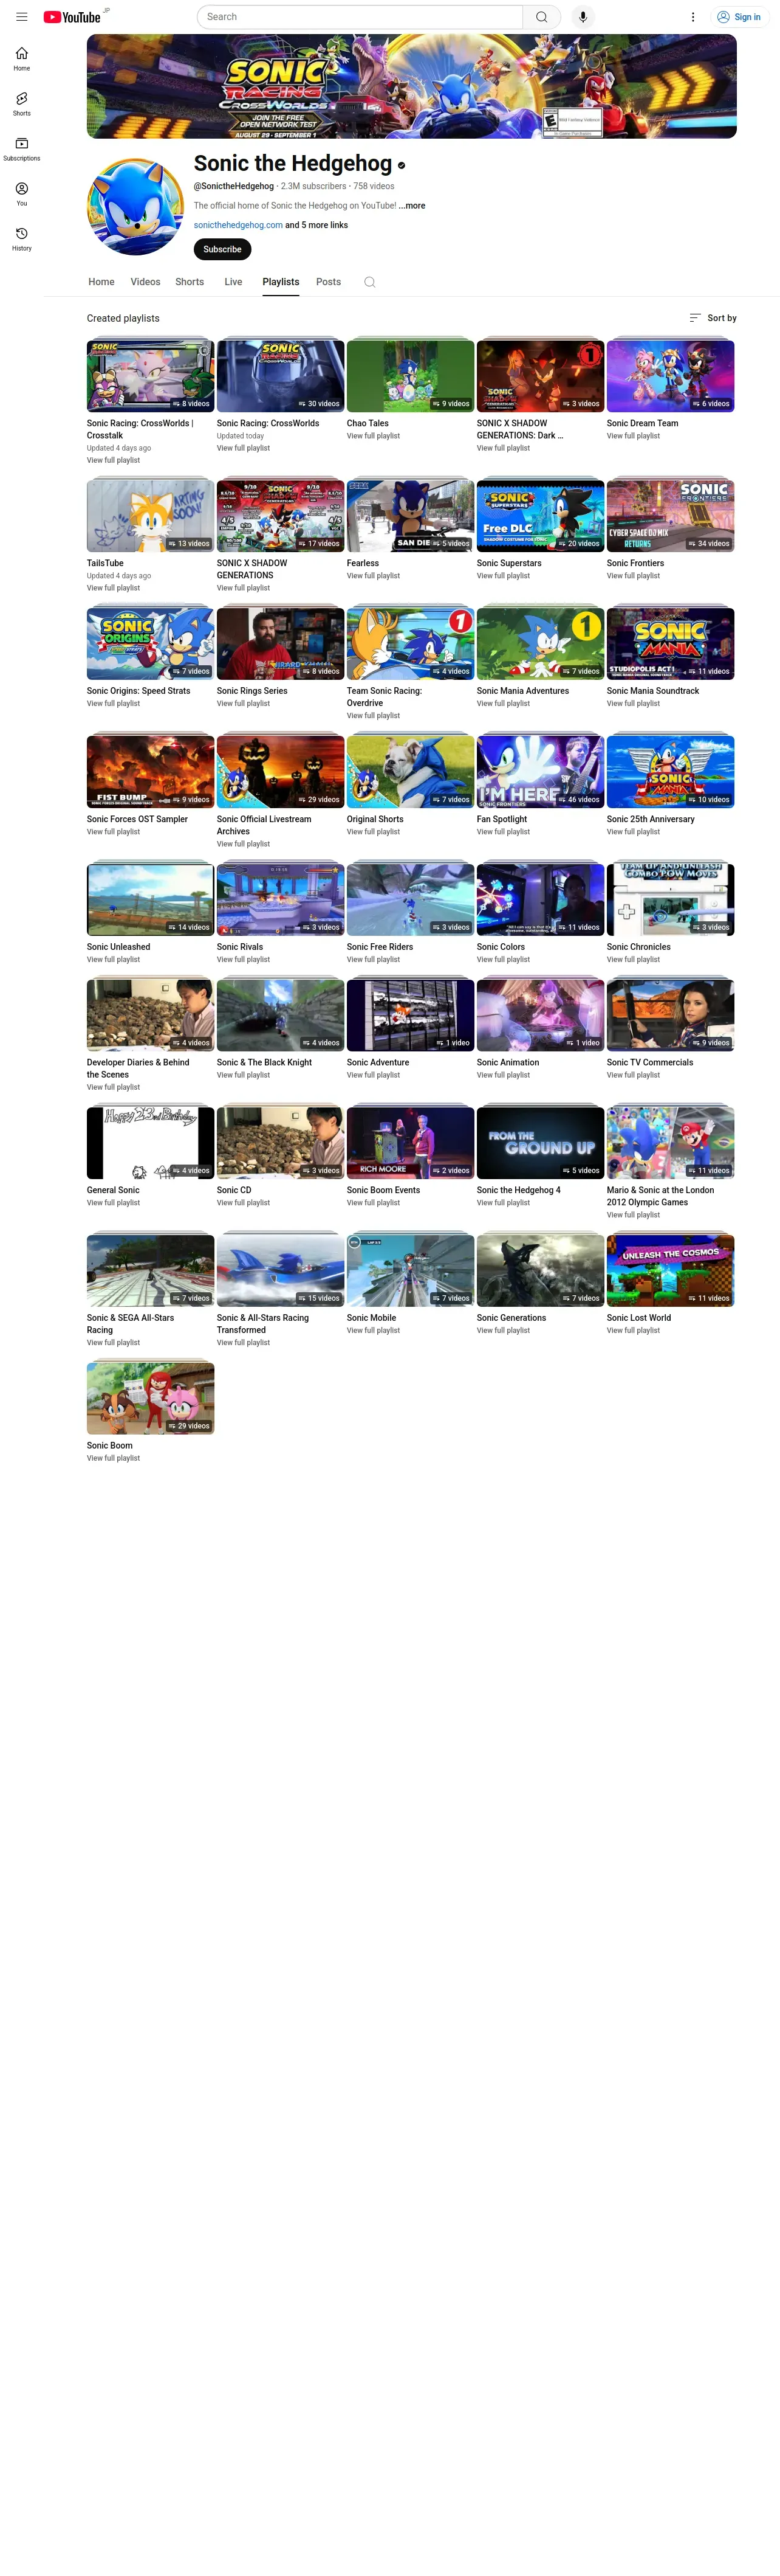This screenshot has height=2576, width=780.
Task: Click the search magnifier button
Action: point(541,17)
